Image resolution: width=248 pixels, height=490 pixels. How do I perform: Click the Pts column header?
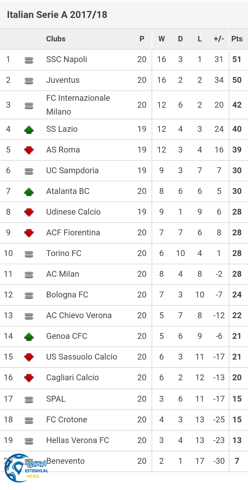click(x=237, y=39)
